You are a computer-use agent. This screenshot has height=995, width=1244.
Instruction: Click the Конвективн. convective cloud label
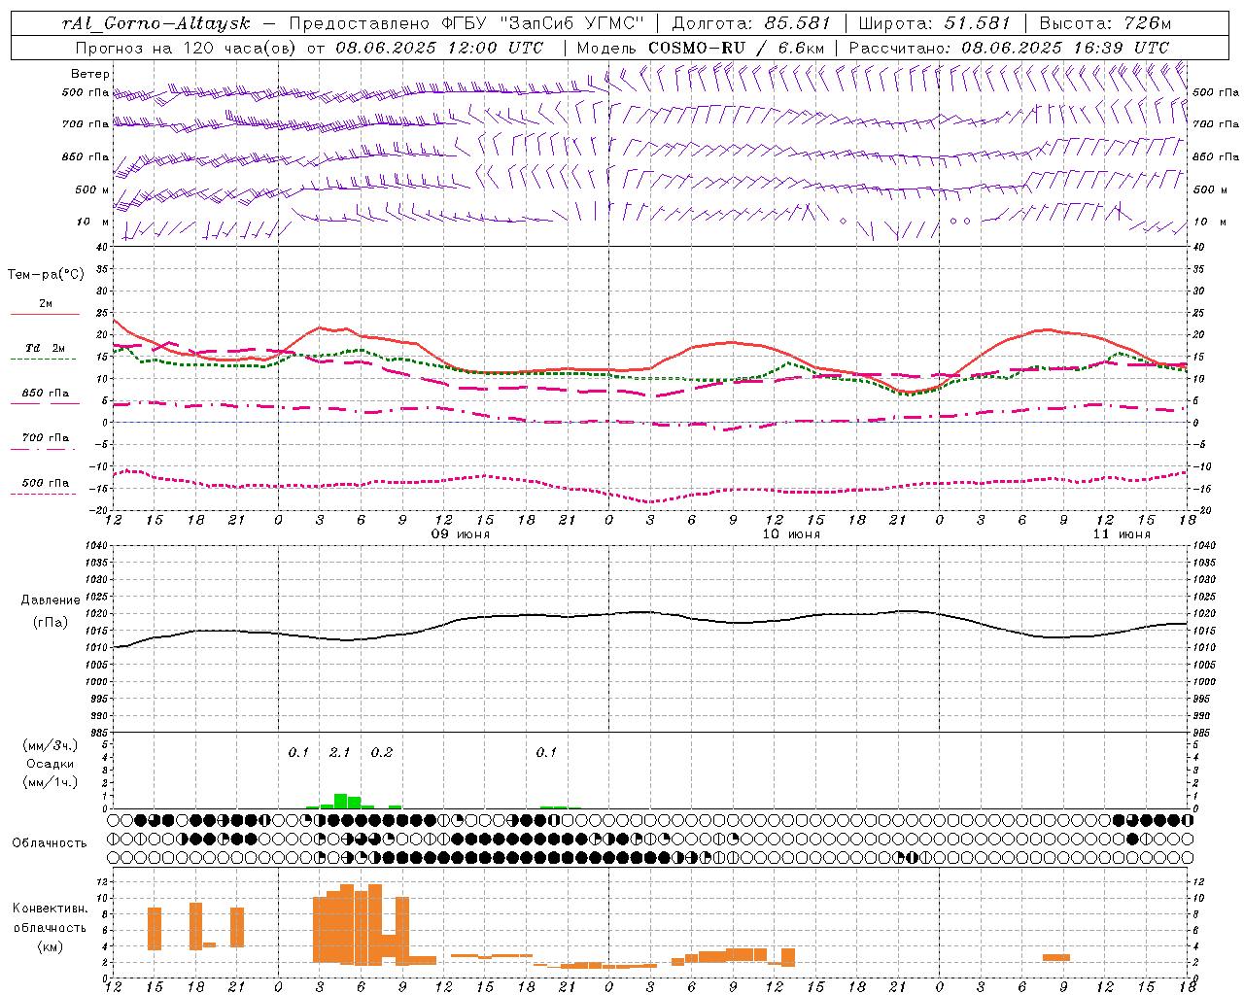click(50, 909)
